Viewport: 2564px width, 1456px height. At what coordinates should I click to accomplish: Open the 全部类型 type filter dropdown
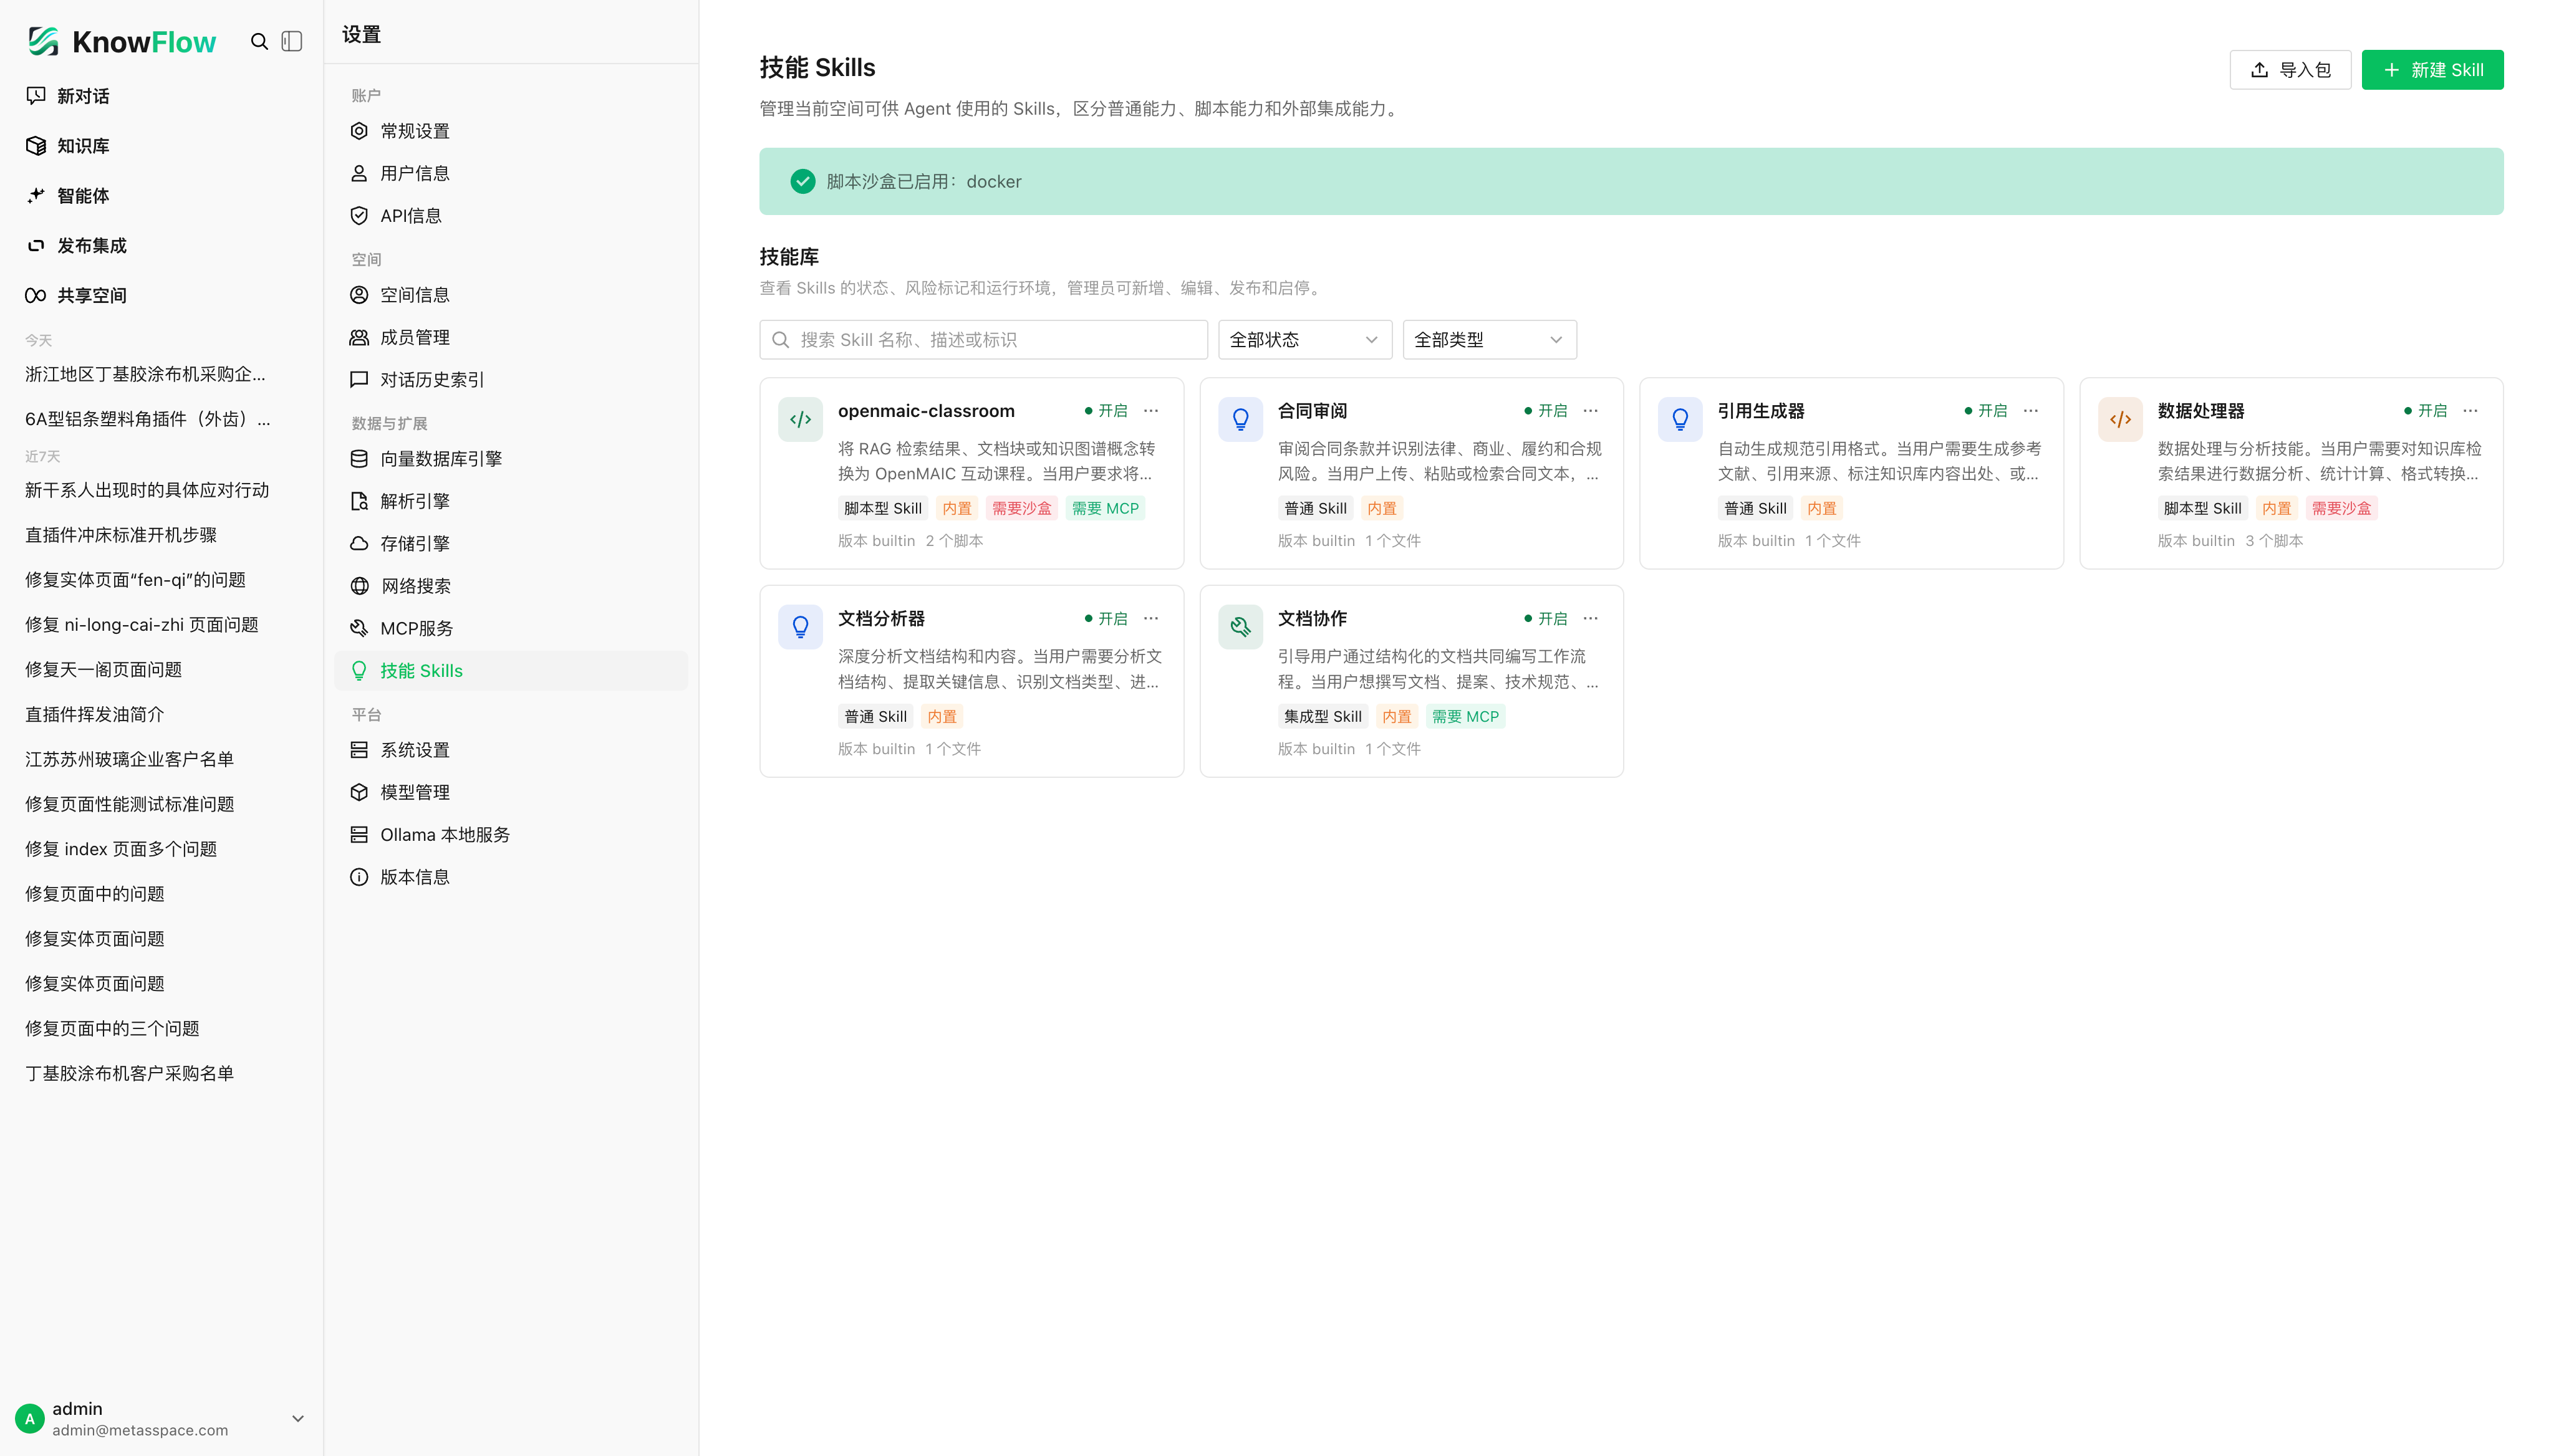pyautogui.click(x=1490, y=340)
